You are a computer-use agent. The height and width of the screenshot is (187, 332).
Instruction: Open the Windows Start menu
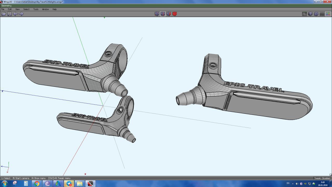[4, 184]
